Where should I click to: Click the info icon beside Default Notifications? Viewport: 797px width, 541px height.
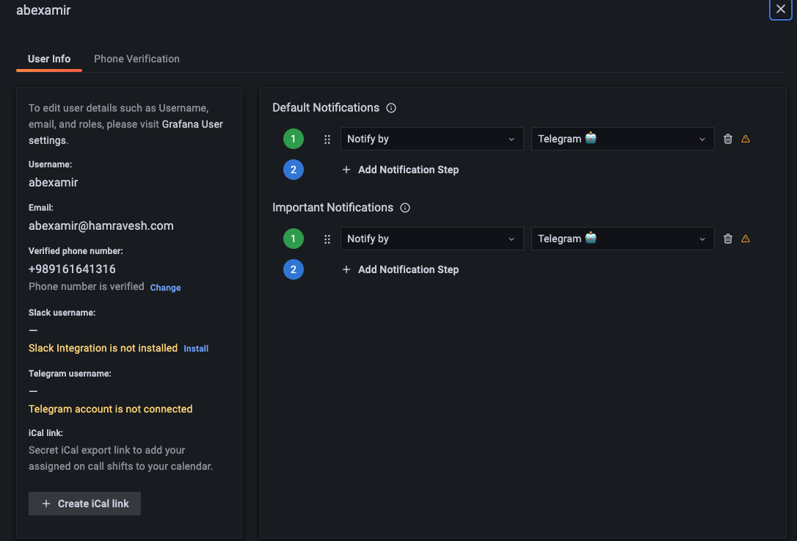tap(390, 108)
